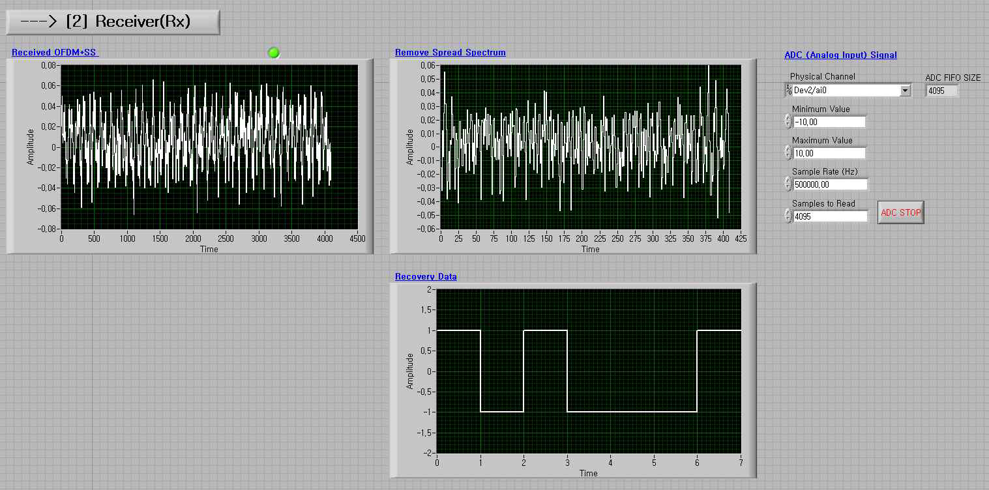
Task: Click the Dev2/ai0 channel field
Action: click(x=846, y=91)
